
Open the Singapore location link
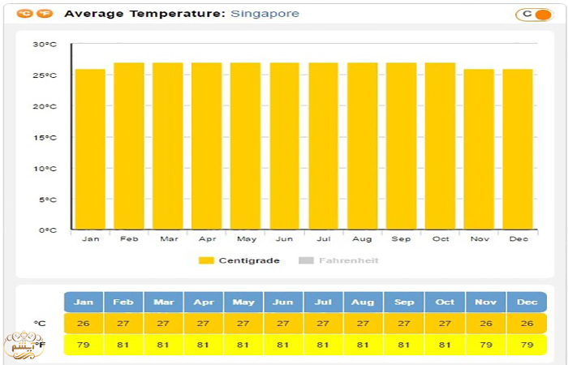pos(265,14)
